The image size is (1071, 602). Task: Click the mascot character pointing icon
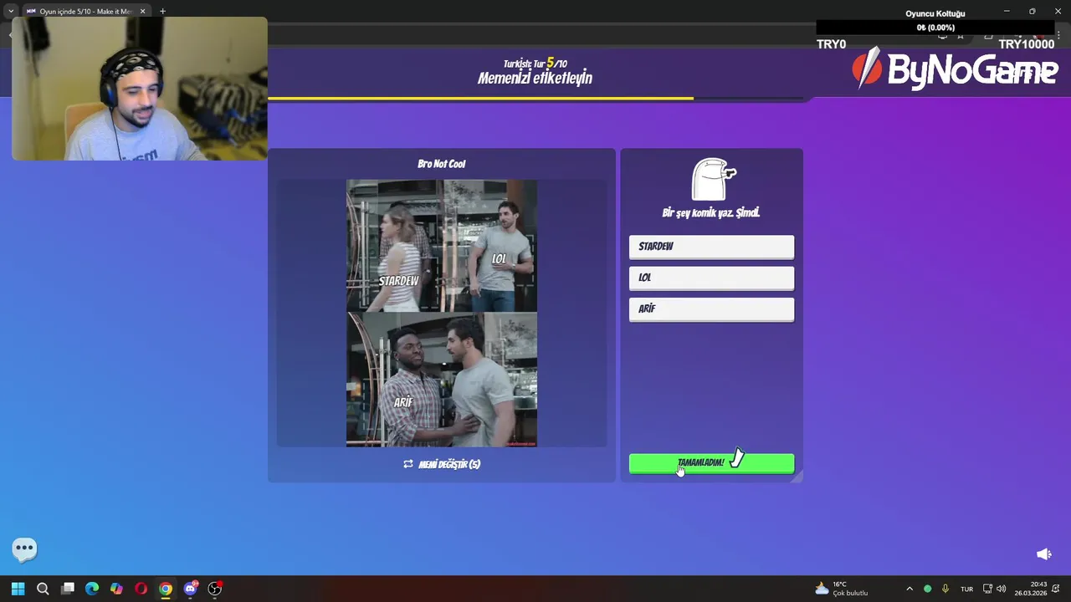(x=714, y=179)
